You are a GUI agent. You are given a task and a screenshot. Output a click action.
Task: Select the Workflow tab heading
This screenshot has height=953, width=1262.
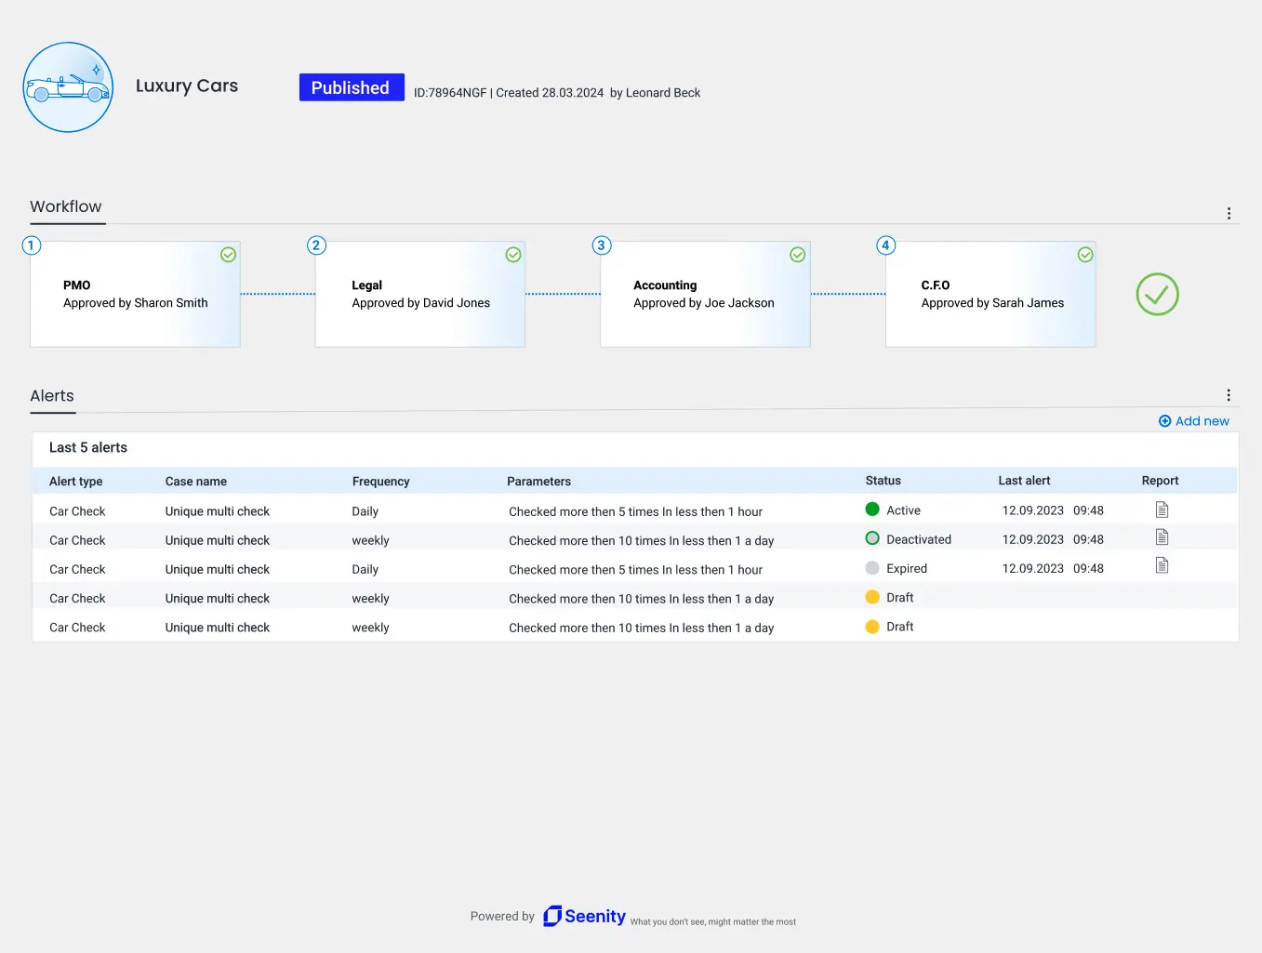(x=66, y=206)
